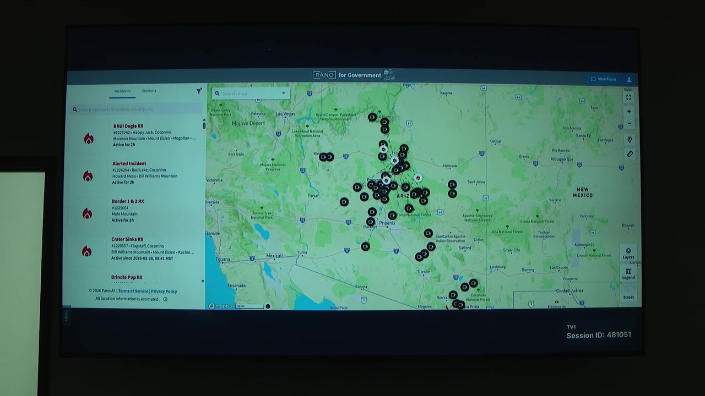Expand the Search map dropdown arrow
The image size is (705, 396).
284,94
